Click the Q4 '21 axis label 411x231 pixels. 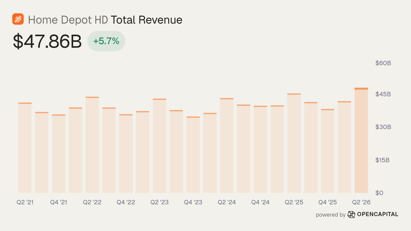pyautogui.click(x=59, y=203)
